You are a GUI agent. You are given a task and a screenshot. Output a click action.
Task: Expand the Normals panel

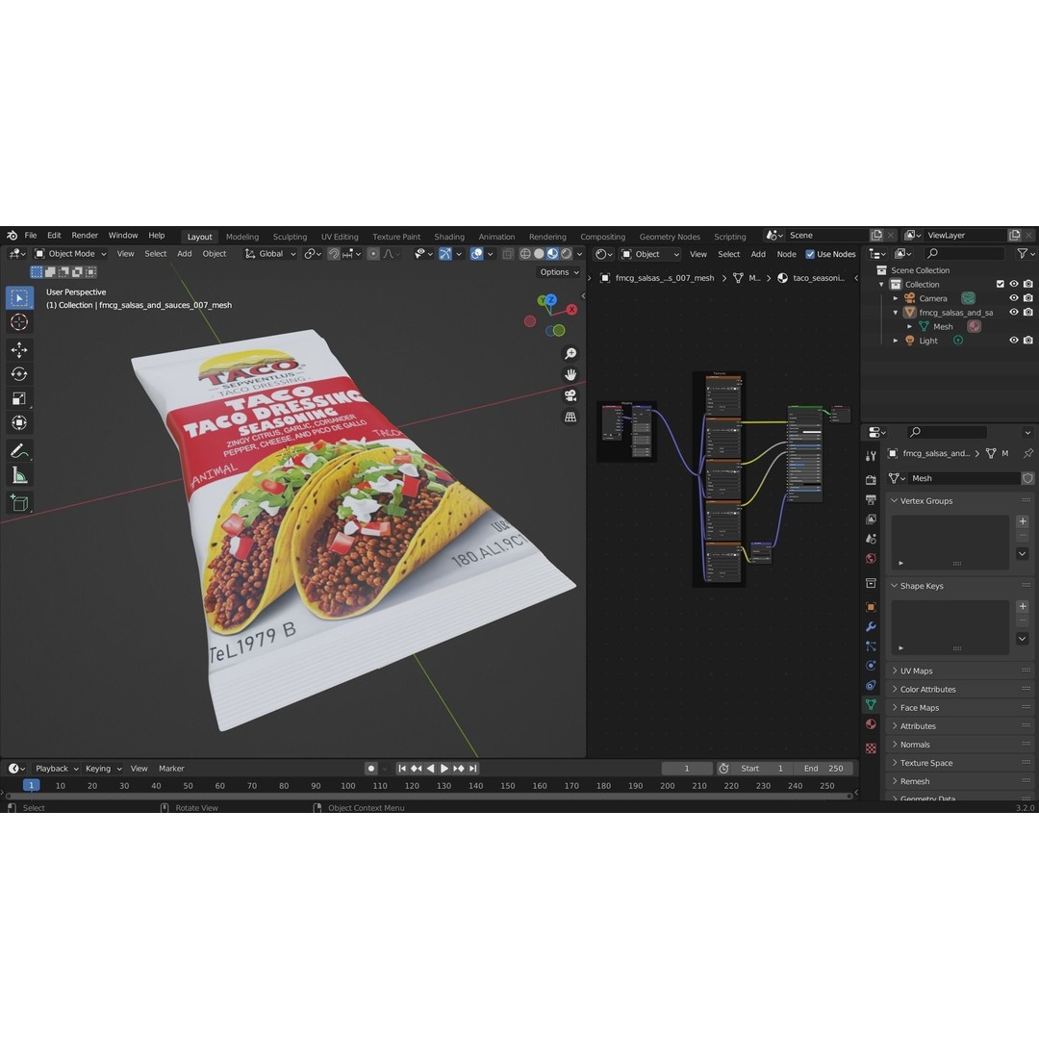959,745
